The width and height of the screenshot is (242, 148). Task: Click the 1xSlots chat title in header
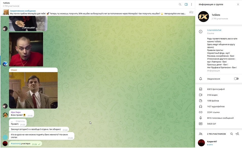[6, 3]
